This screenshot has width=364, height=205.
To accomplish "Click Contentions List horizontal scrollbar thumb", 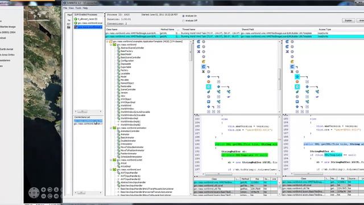I will tap(81, 192).
